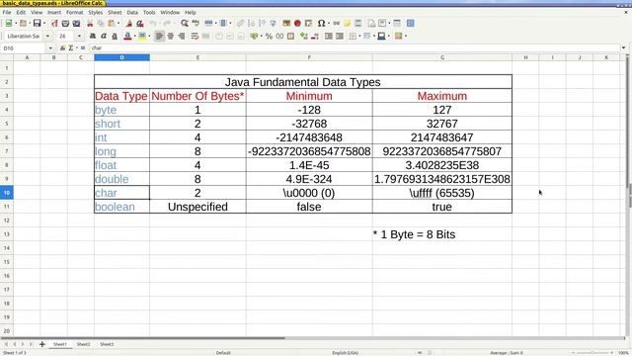Open the Font Size dropdown

tap(79, 37)
